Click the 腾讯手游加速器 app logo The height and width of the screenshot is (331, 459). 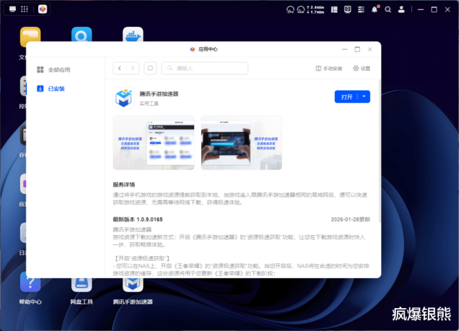tap(124, 98)
